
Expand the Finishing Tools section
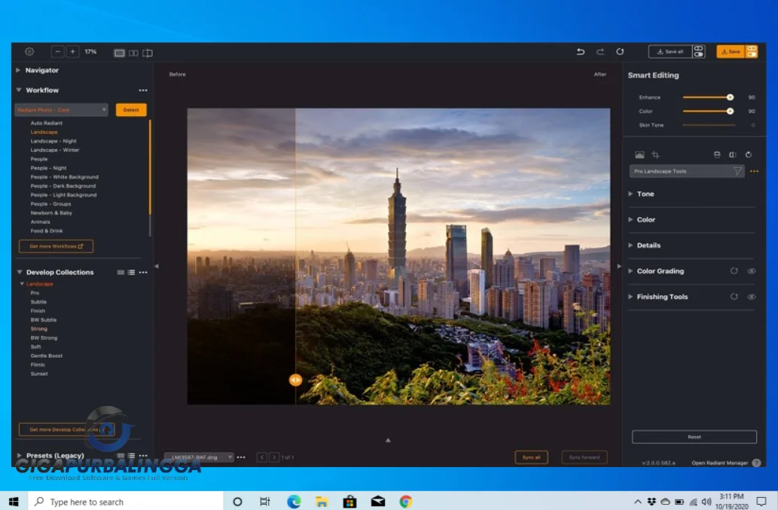point(630,297)
